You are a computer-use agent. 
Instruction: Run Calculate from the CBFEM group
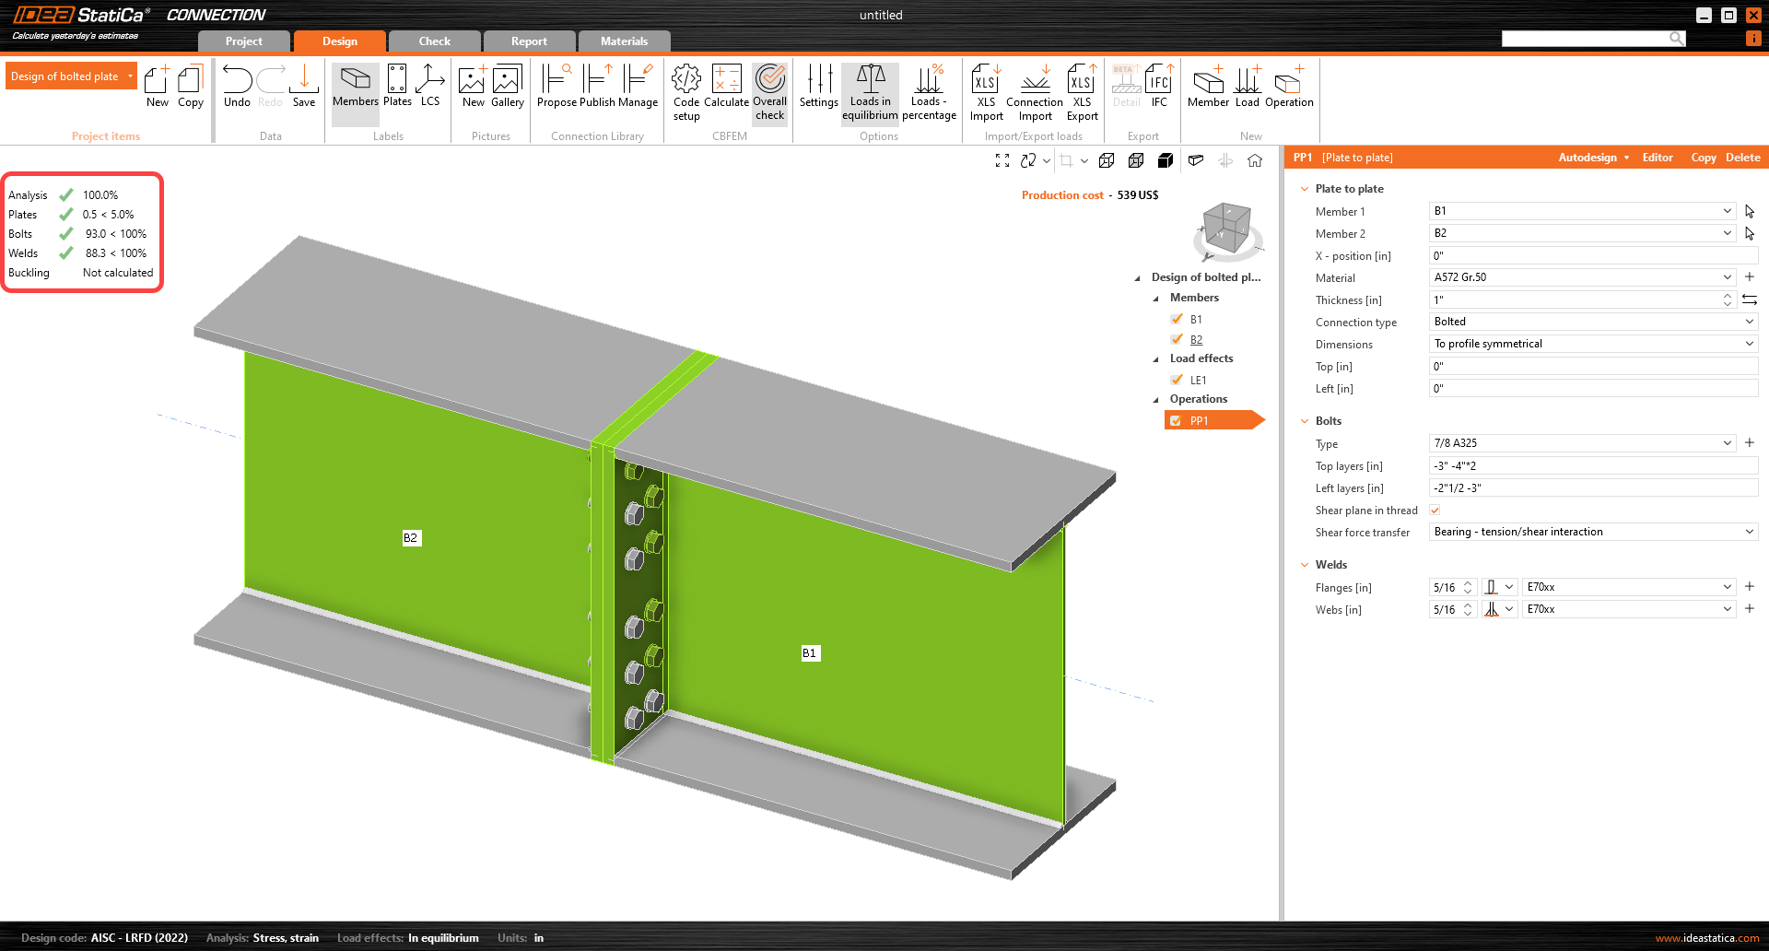coord(727,89)
